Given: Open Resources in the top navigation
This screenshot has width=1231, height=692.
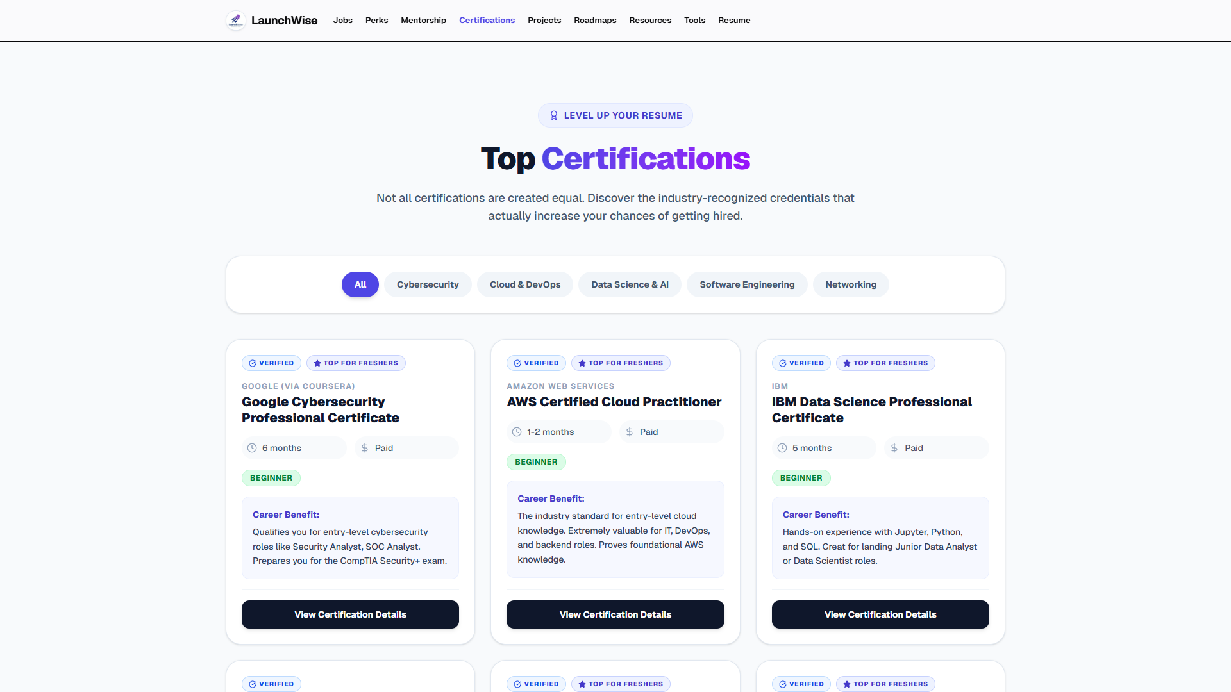Looking at the screenshot, I should (x=650, y=21).
